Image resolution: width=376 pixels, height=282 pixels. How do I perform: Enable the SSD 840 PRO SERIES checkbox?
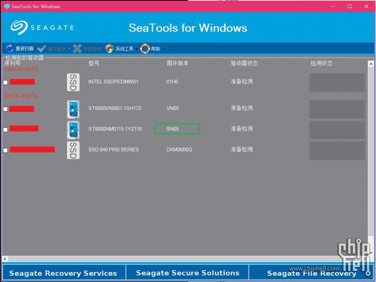point(5,150)
